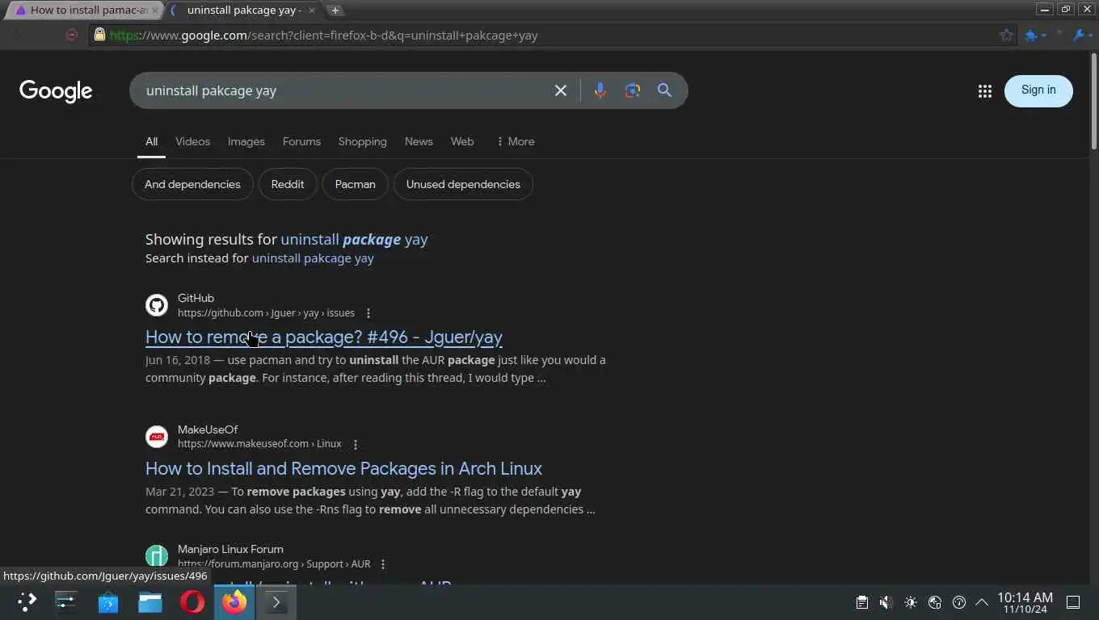Viewport: 1099px width, 620px height.
Task: Click the Manjaro favicon on third result
Action: pyautogui.click(x=157, y=556)
